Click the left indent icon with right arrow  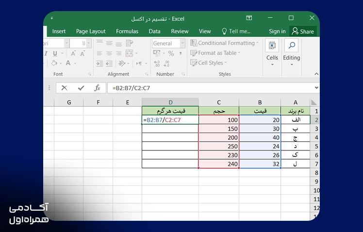(99, 64)
